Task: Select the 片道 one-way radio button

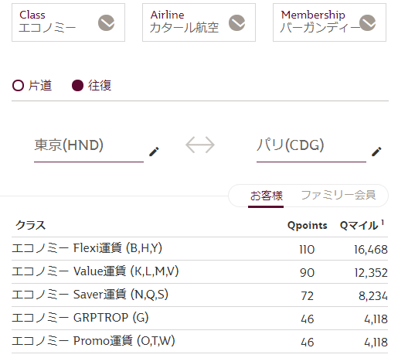Action: click(x=18, y=86)
